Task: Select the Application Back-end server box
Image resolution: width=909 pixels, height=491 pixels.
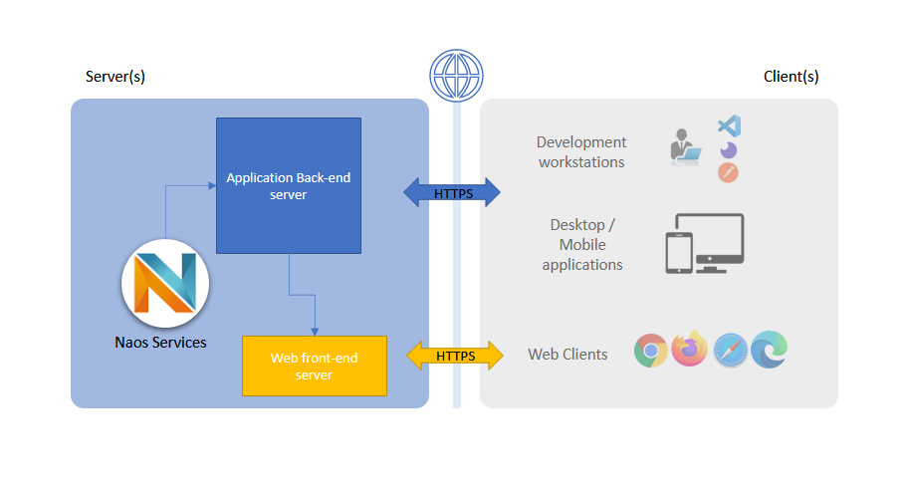Action: (289, 185)
